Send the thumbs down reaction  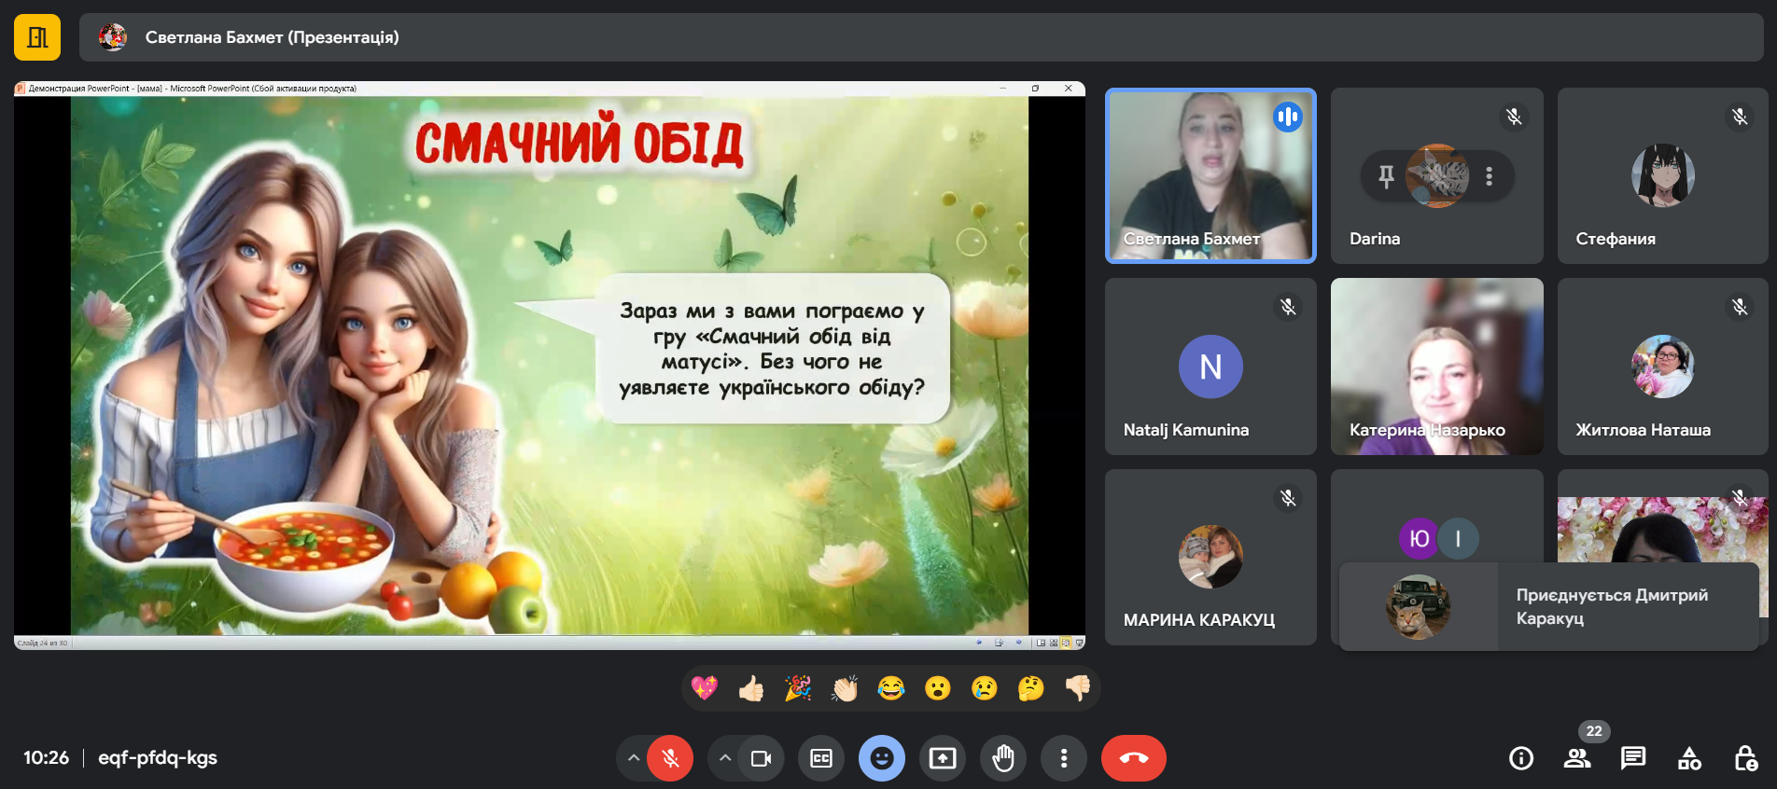click(1077, 688)
